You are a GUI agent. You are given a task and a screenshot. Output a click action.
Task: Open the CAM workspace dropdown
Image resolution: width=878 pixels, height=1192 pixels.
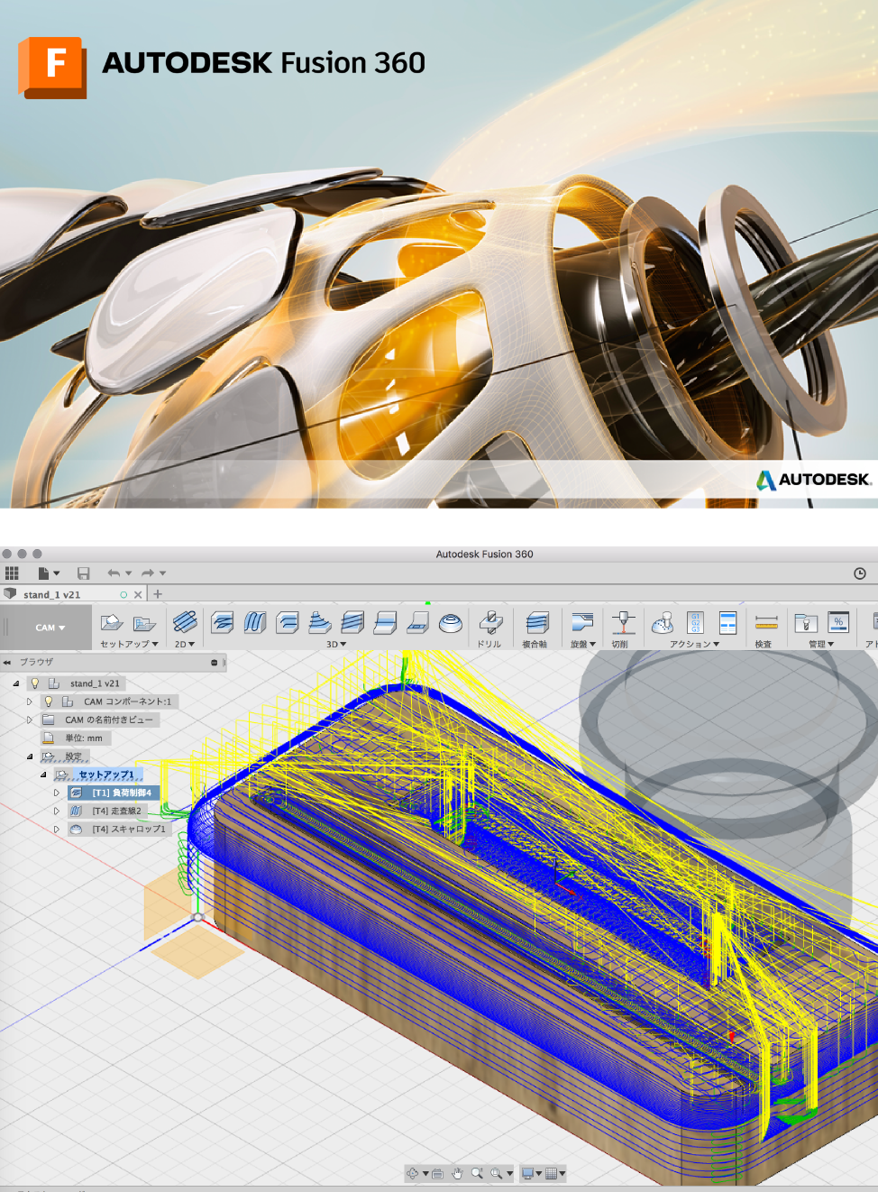(50, 628)
